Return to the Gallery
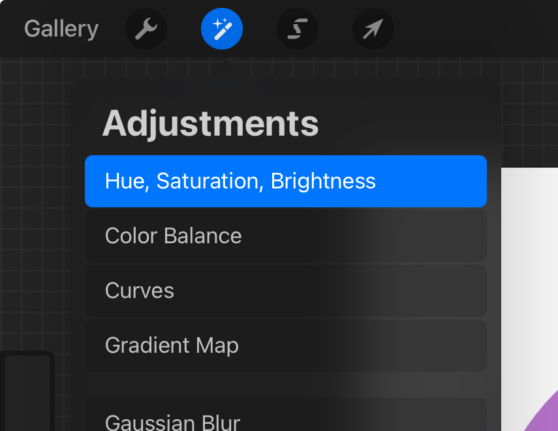The width and height of the screenshot is (558, 431). click(61, 29)
